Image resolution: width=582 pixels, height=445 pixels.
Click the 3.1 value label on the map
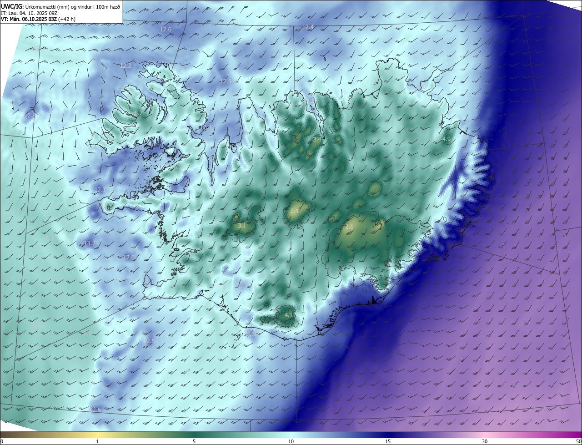(242, 225)
